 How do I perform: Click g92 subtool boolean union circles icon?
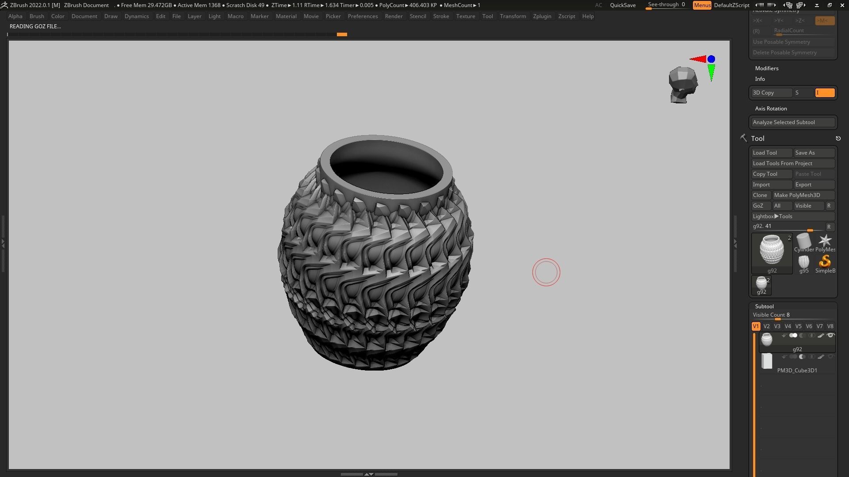pyautogui.click(x=793, y=336)
